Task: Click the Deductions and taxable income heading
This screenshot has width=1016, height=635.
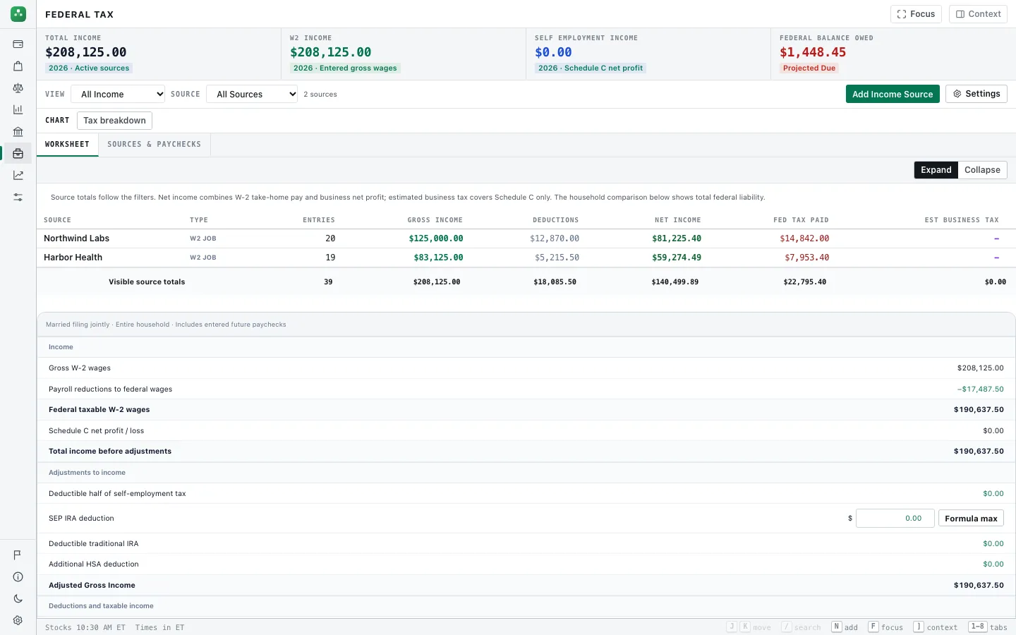Action: [x=101, y=606]
